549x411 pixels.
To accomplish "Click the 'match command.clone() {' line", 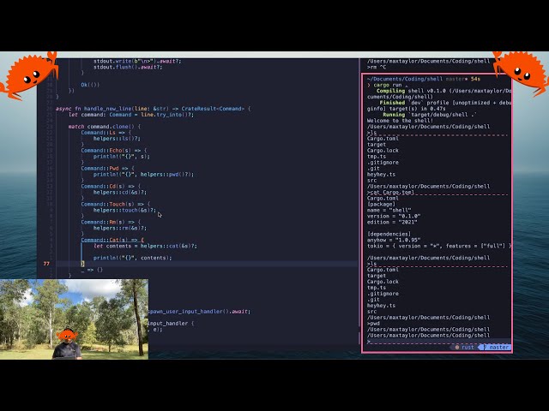I will 105,127.
